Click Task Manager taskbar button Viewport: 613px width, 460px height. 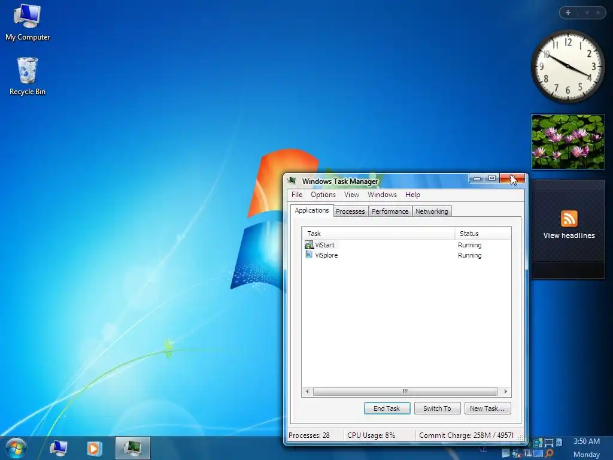coord(132,448)
